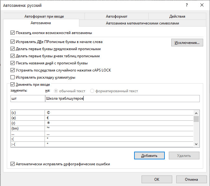Disable 'Исправлять ДВе ПРописные буквы' checkbox
The image size is (210, 186).
tap(13, 41)
